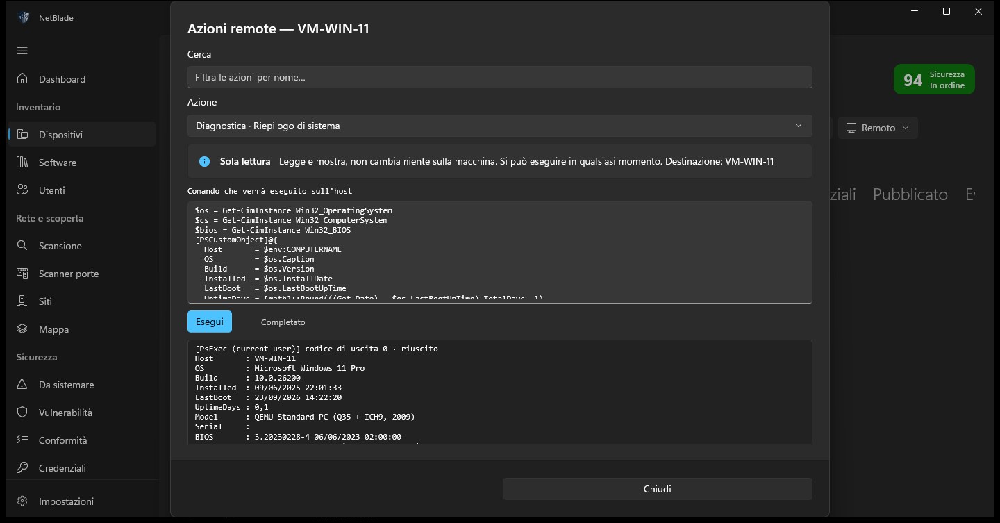Maximize the NetBlade window
The image size is (1000, 523).
tap(947, 12)
